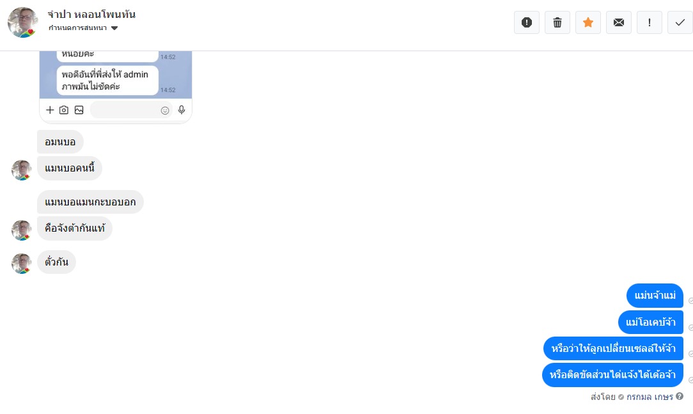Delete the conversation with trash icon
Image resolution: width=693 pixels, height=414 pixels.
557,22
